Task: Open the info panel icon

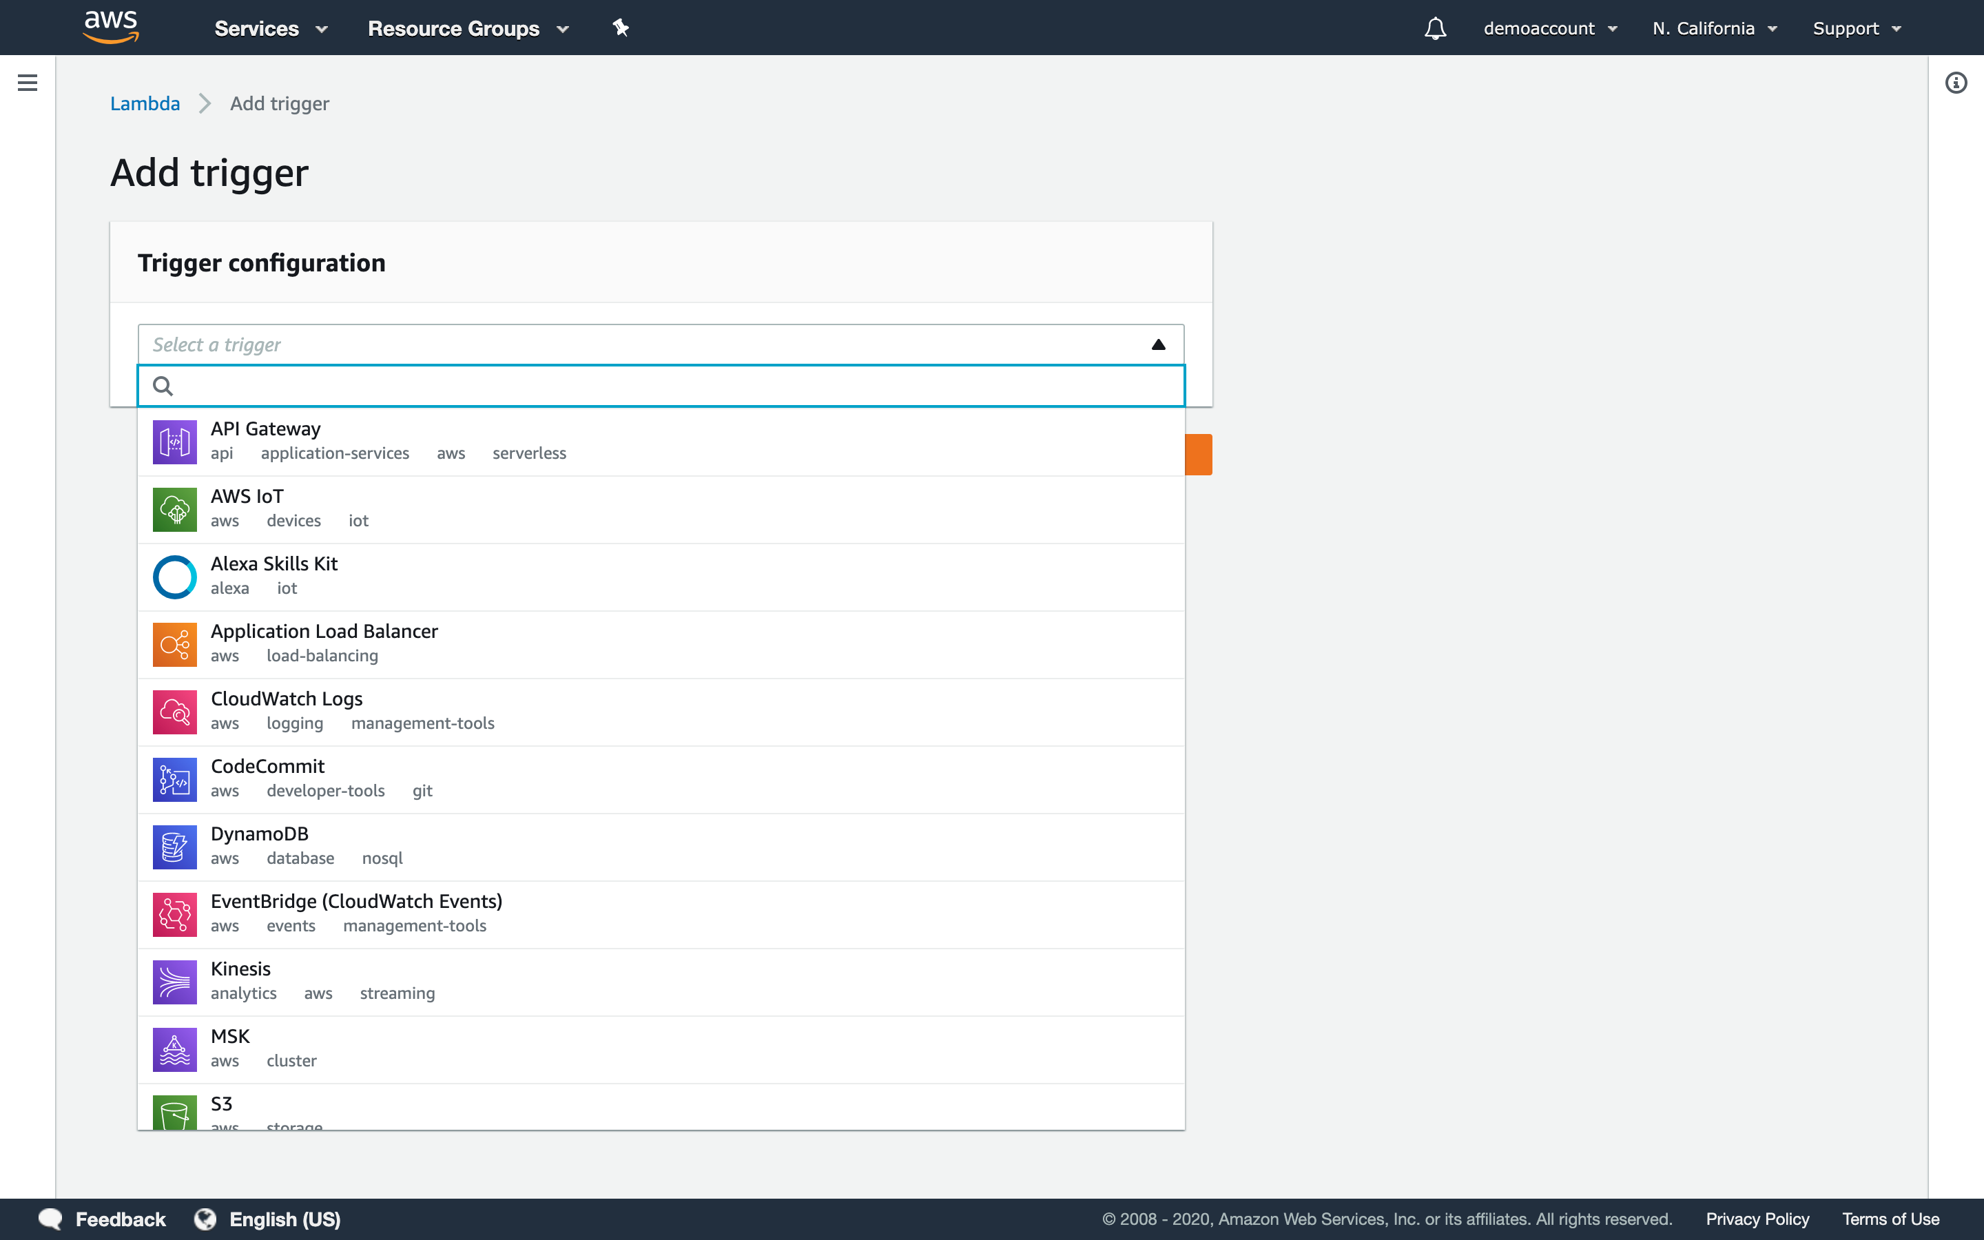Action: pyautogui.click(x=1955, y=83)
